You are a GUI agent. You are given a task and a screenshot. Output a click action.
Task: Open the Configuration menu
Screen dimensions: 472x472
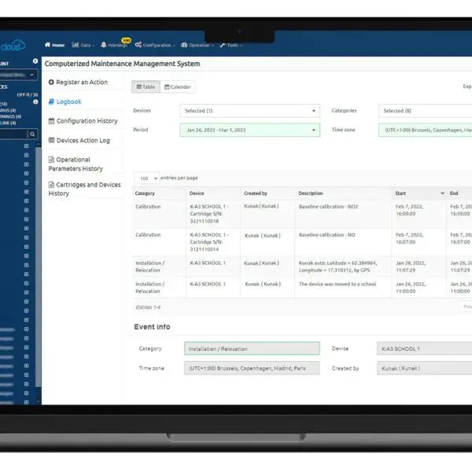pos(155,45)
